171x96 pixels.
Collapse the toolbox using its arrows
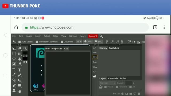coord(20,45)
